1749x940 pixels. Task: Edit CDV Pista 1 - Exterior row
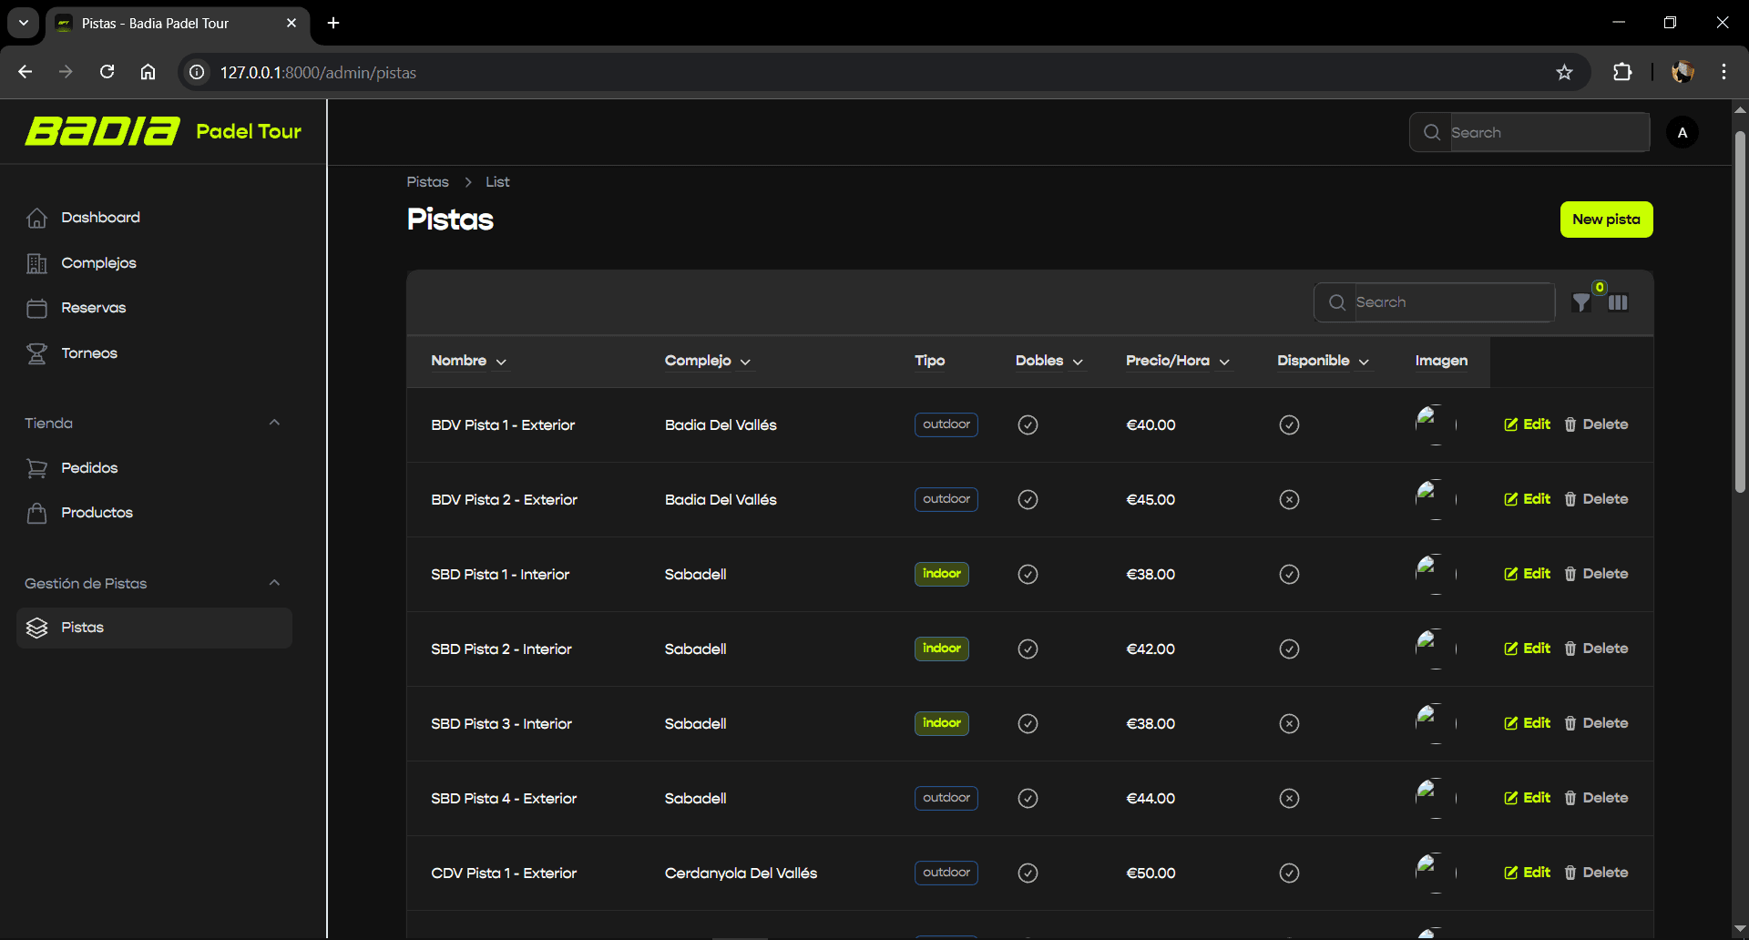coord(1527,873)
